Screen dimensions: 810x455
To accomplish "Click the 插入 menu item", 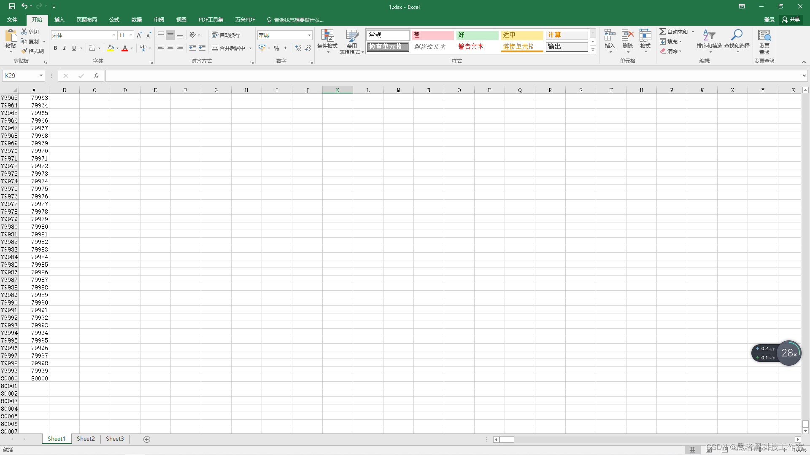I will point(59,20).
